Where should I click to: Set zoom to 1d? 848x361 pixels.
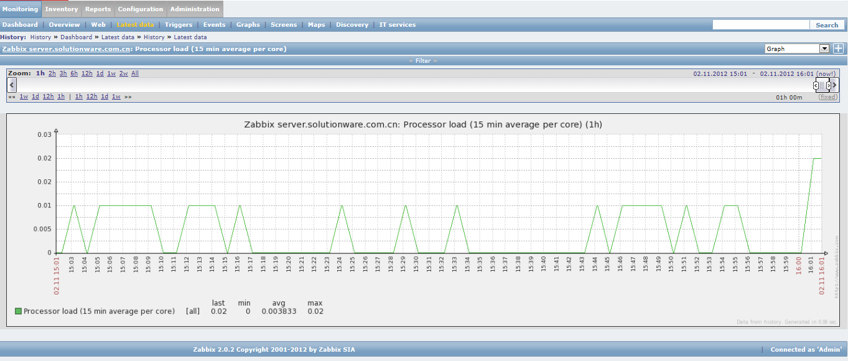coord(100,73)
